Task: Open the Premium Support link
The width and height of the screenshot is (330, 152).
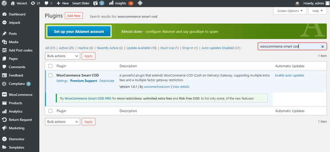Action: [x=84, y=81]
